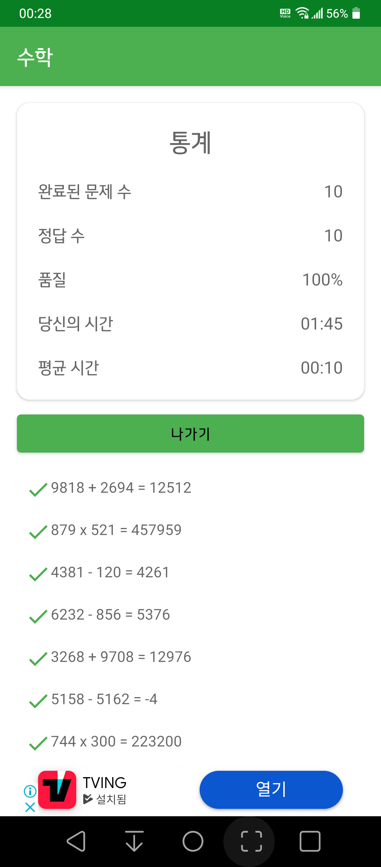Tap the 당신의 시간 01:45 row
This screenshot has height=867, width=381.
190,324
